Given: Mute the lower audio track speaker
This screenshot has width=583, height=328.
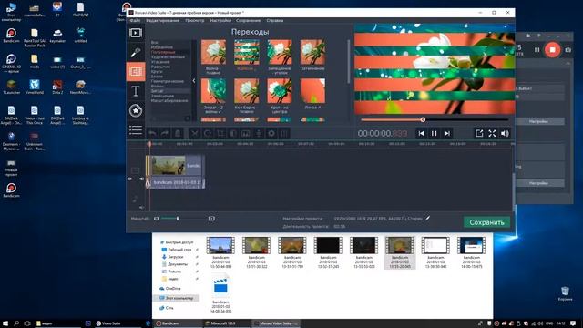Looking at the screenshot, I should 141,208.
